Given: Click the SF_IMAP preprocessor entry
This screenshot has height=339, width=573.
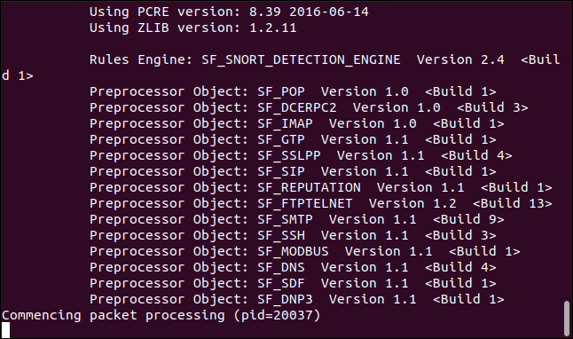Looking at the screenshot, I should [297, 123].
